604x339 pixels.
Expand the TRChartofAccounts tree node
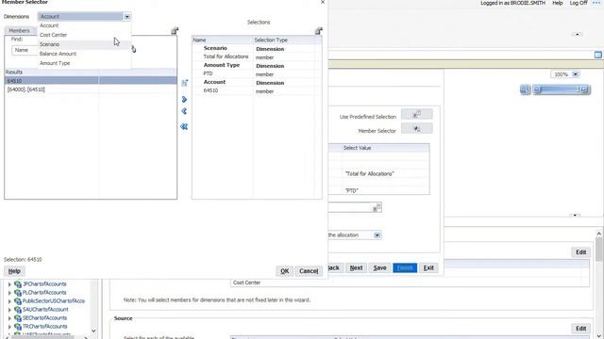tap(9, 327)
